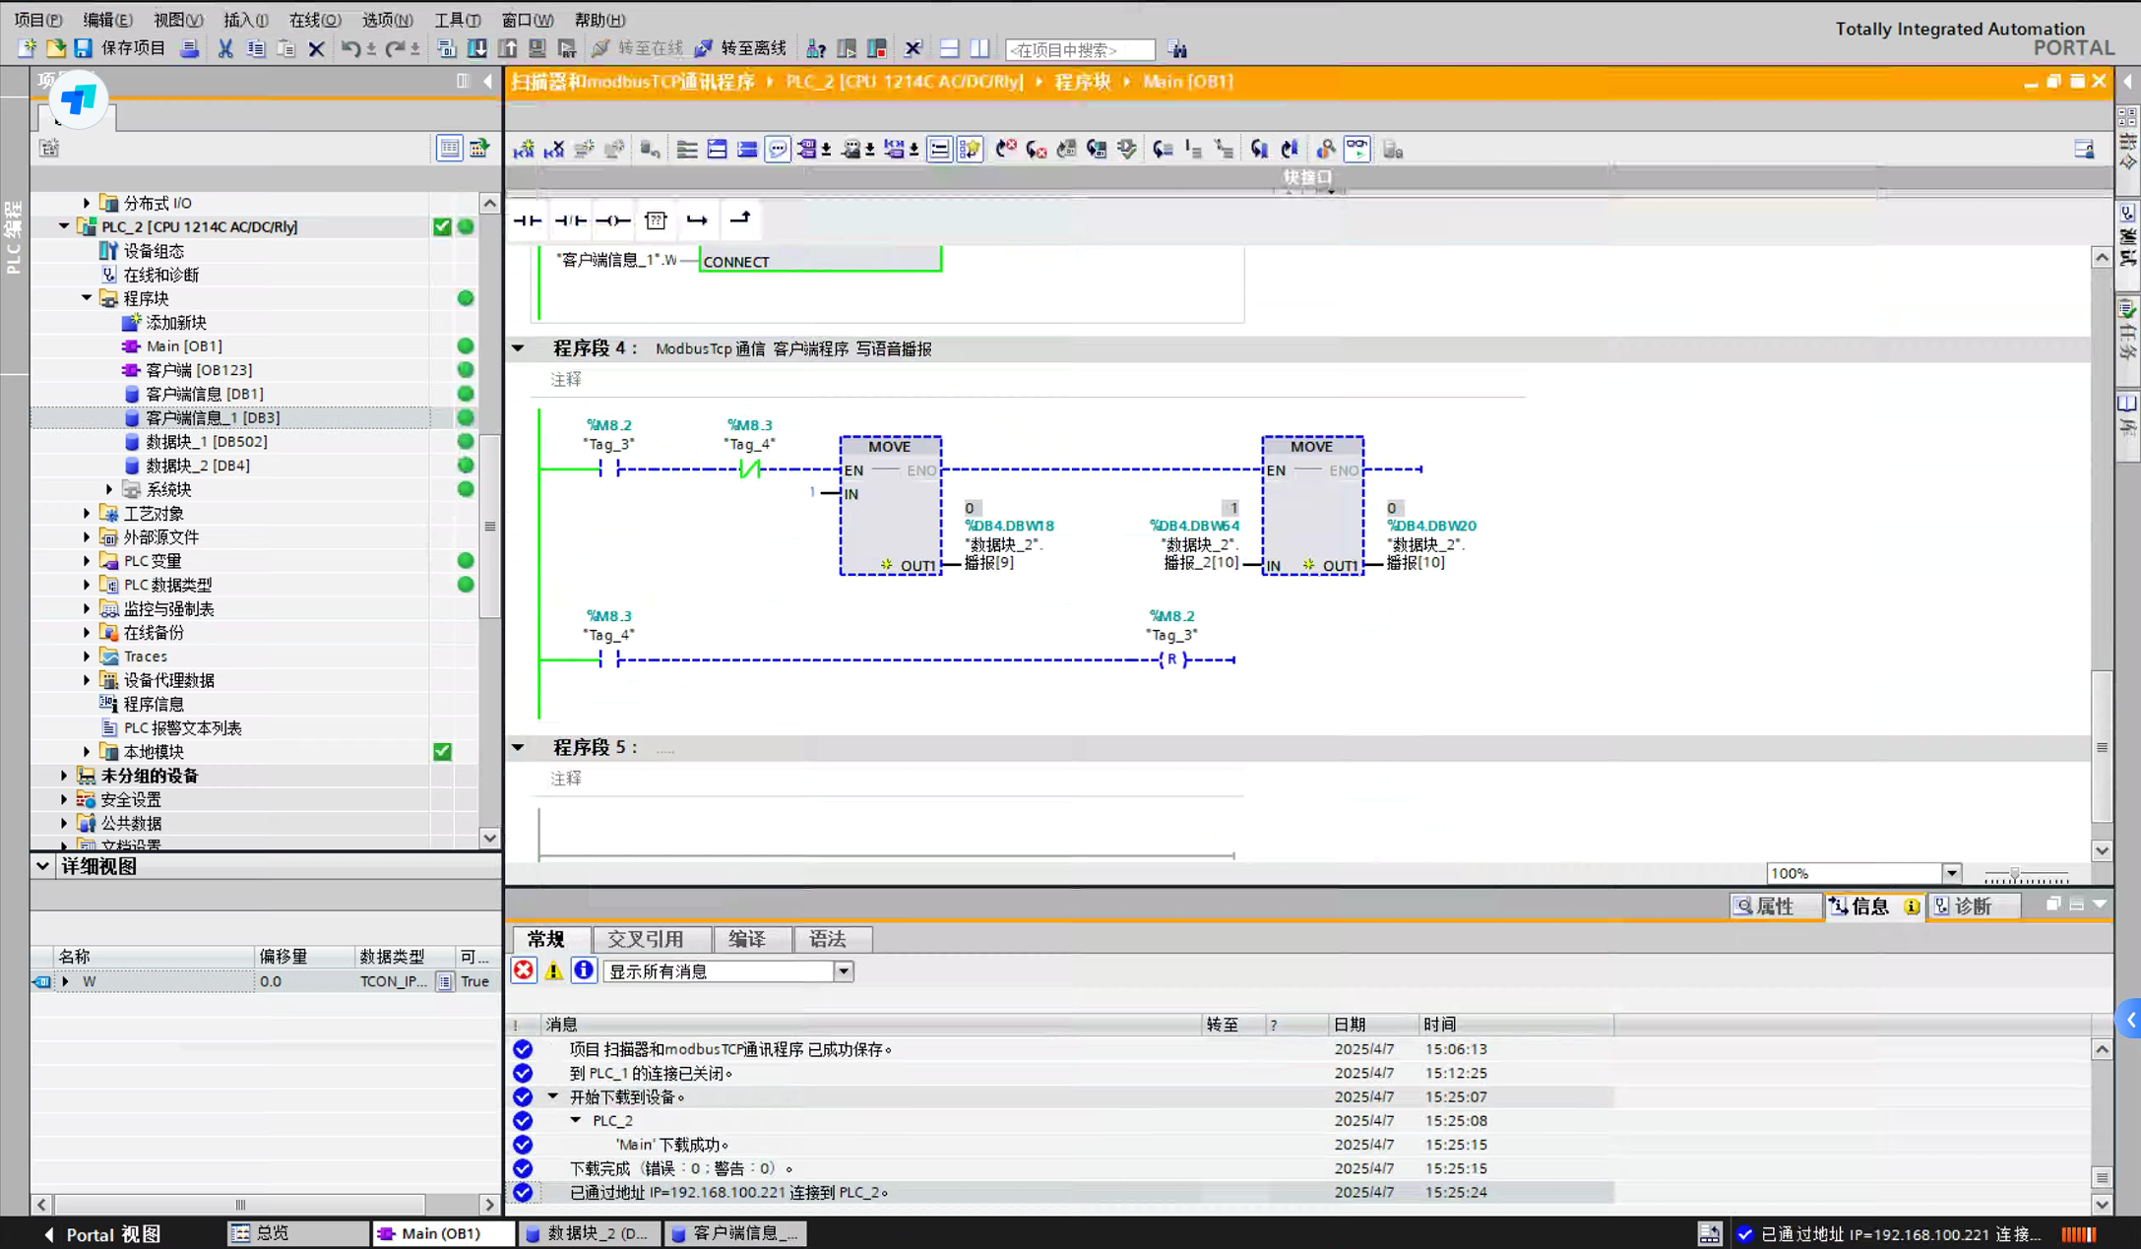This screenshot has width=2141, height=1249.
Task: Switch to Portal 视图
Action: pos(102,1233)
